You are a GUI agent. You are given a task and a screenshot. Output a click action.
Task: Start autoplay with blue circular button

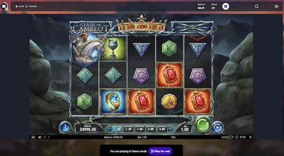click(x=218, y=127)
